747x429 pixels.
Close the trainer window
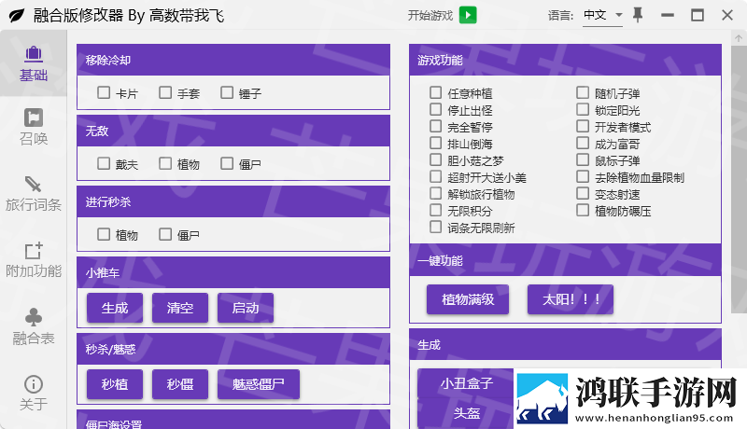[x=727, y=15]
